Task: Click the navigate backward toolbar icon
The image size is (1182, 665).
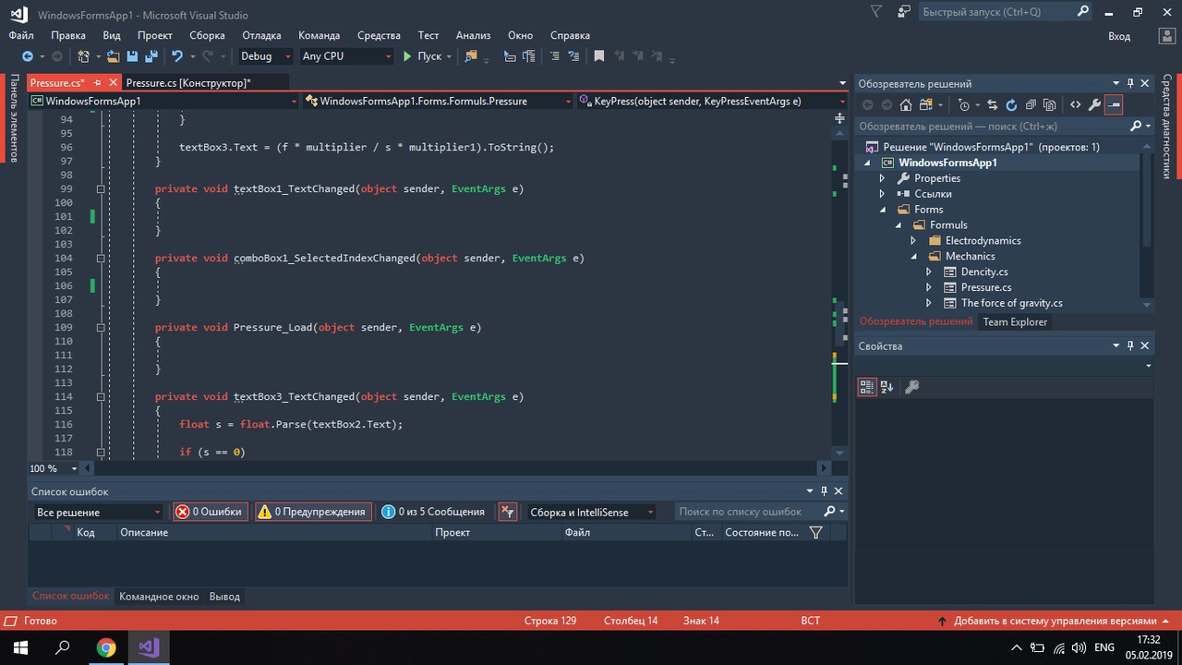Action: coord(28,56)
